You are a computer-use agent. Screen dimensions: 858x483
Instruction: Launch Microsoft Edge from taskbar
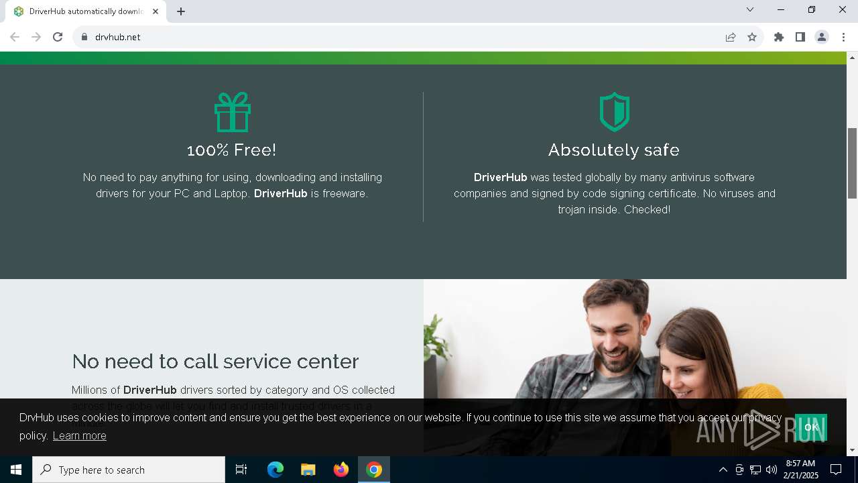pos(275,470)
